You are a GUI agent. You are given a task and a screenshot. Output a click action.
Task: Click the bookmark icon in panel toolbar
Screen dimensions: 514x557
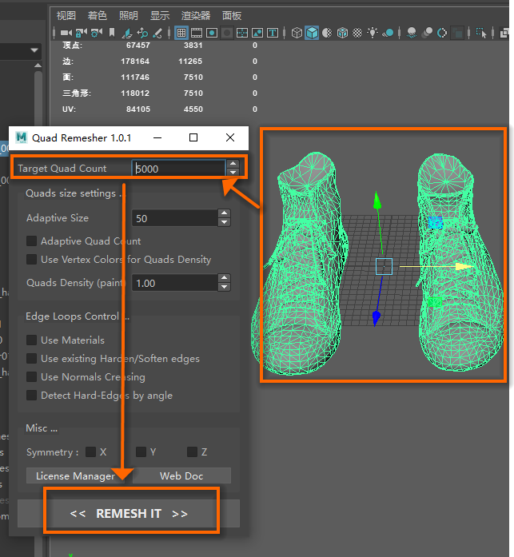click(112, 33)
